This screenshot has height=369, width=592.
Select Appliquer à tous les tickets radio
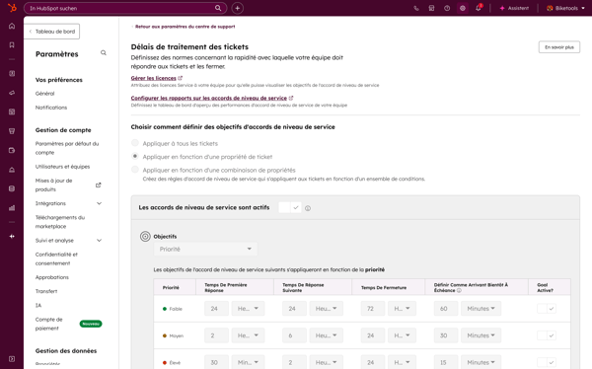click(x=135, y=143)
